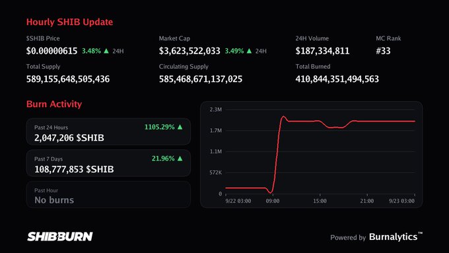Click the SHIBBURN logo
Screen dimensions: 449x253
click(60, 236)
